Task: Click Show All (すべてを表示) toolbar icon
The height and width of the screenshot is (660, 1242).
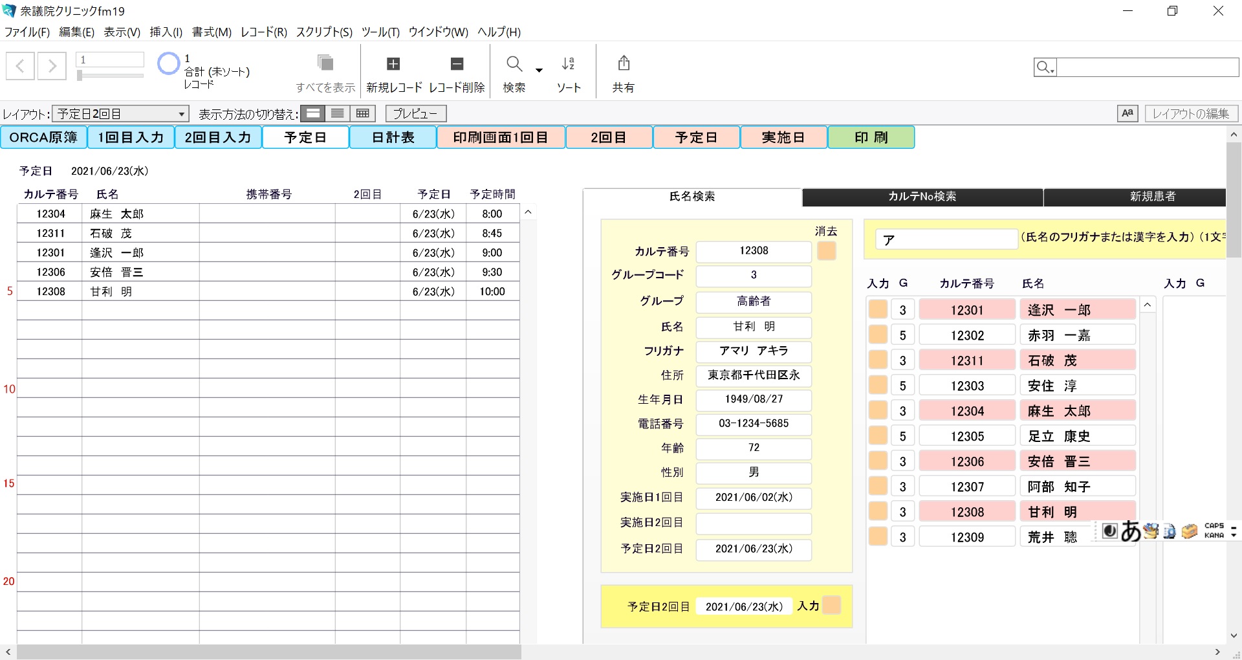Action: click(x=325, y=63)
